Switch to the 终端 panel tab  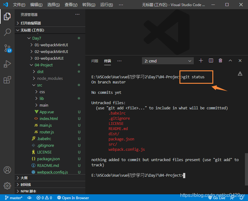point(107,61)
